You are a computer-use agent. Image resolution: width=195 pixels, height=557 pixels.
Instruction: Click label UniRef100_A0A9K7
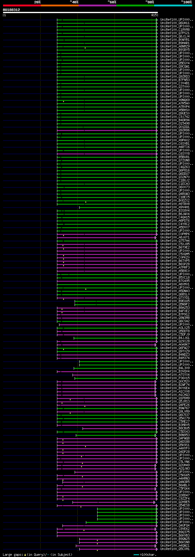point(175,345)
